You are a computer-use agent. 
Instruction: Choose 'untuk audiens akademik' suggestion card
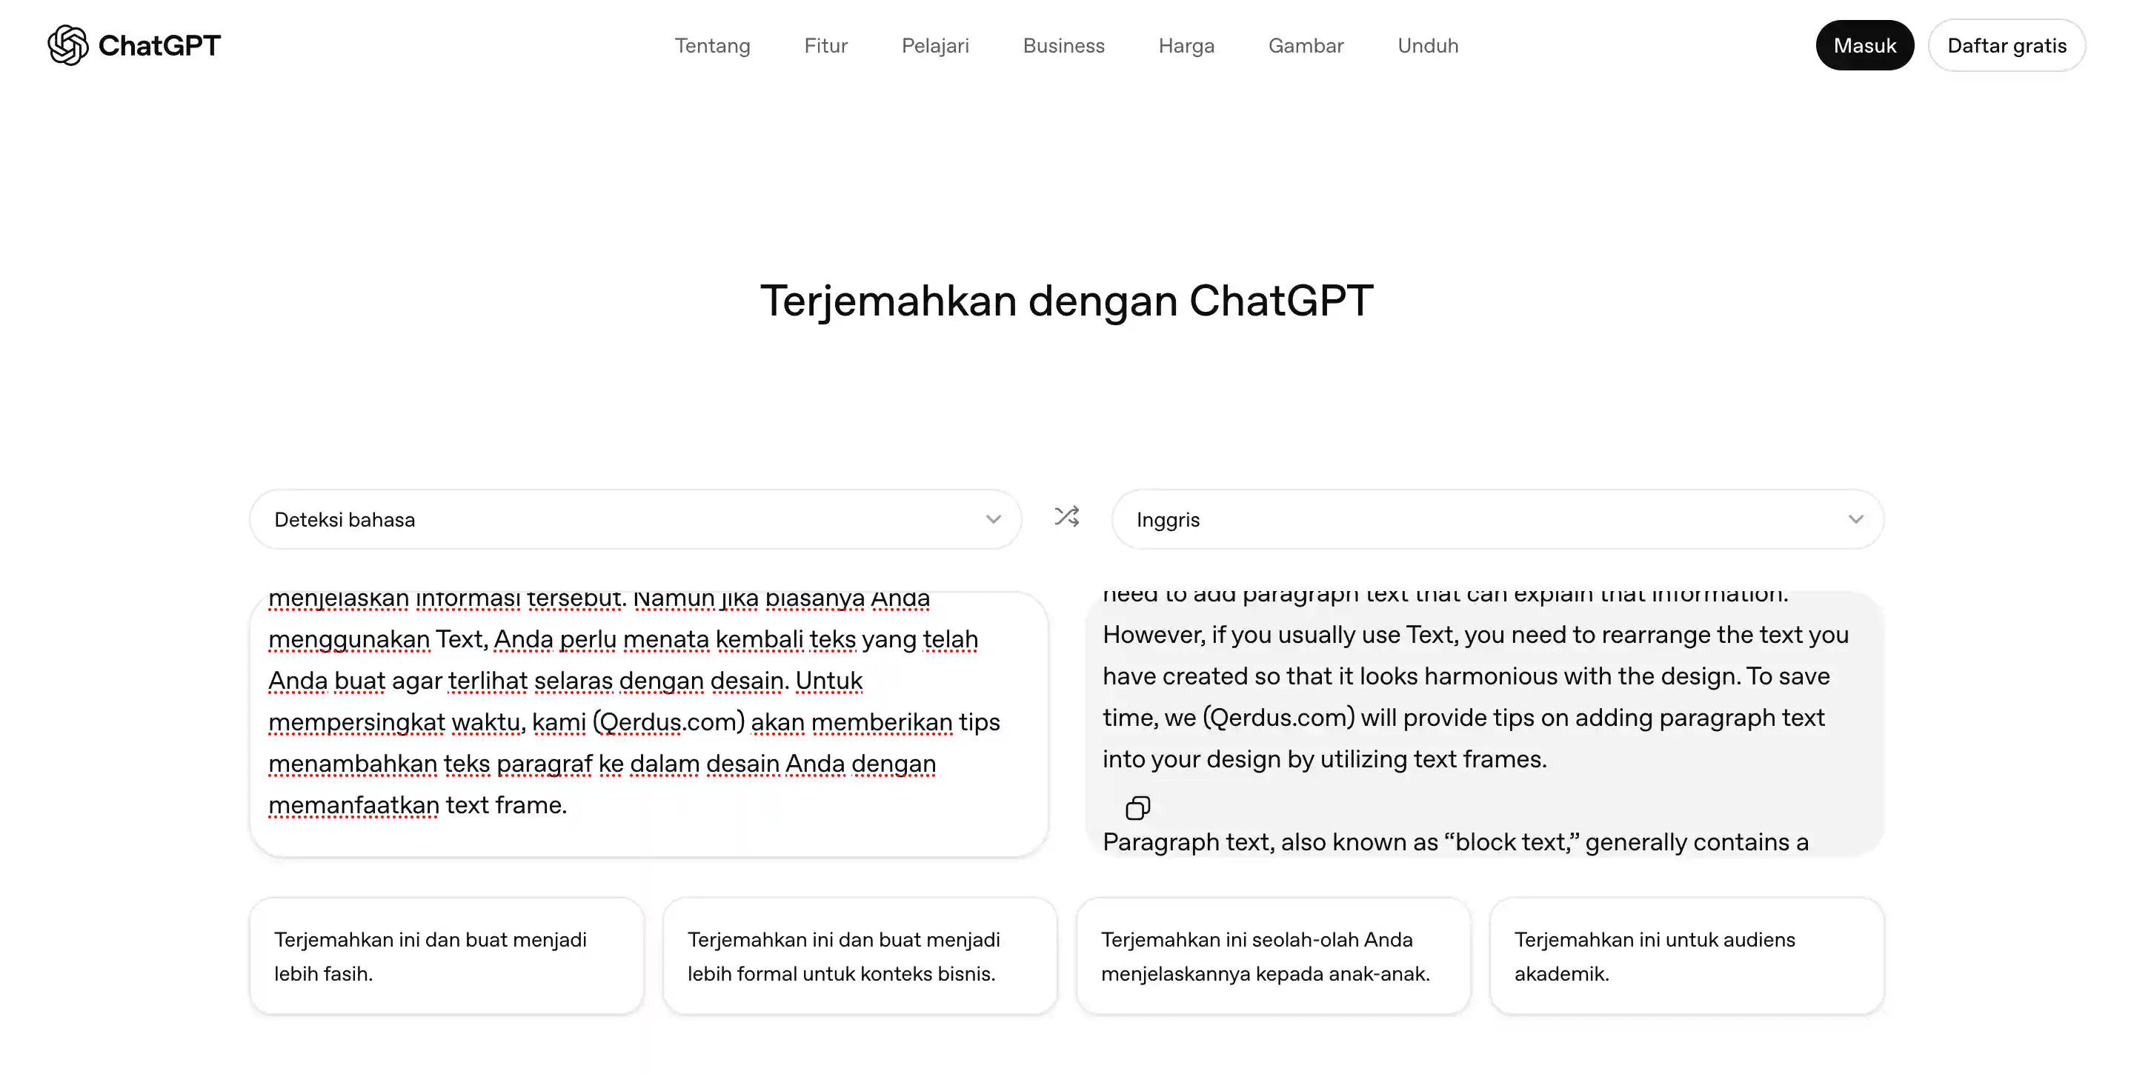[1686, 955]
